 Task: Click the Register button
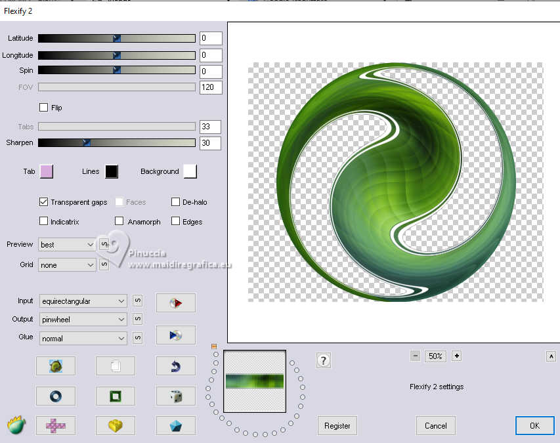(337, 425)
